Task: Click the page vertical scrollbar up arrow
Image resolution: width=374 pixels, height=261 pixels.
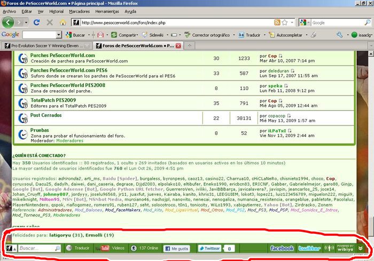Action: click(371, 54)
